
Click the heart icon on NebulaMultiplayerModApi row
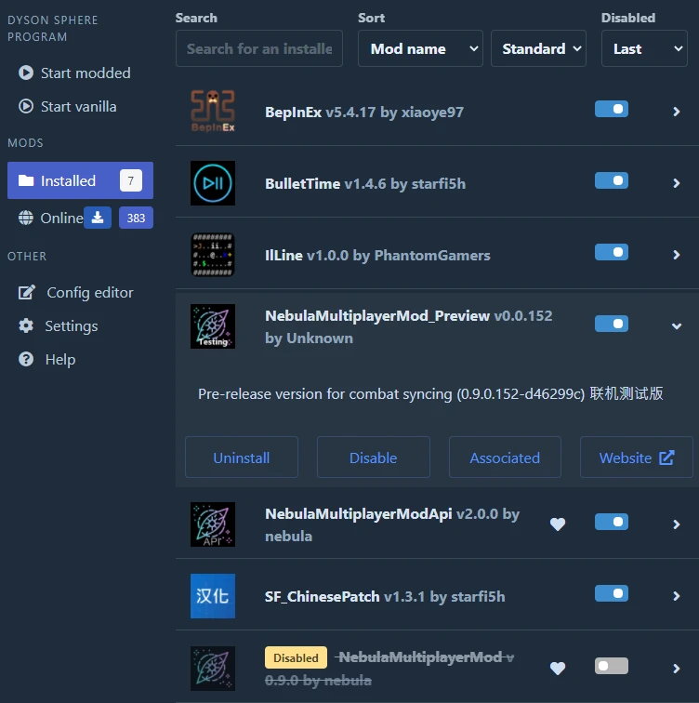[558, 524]
